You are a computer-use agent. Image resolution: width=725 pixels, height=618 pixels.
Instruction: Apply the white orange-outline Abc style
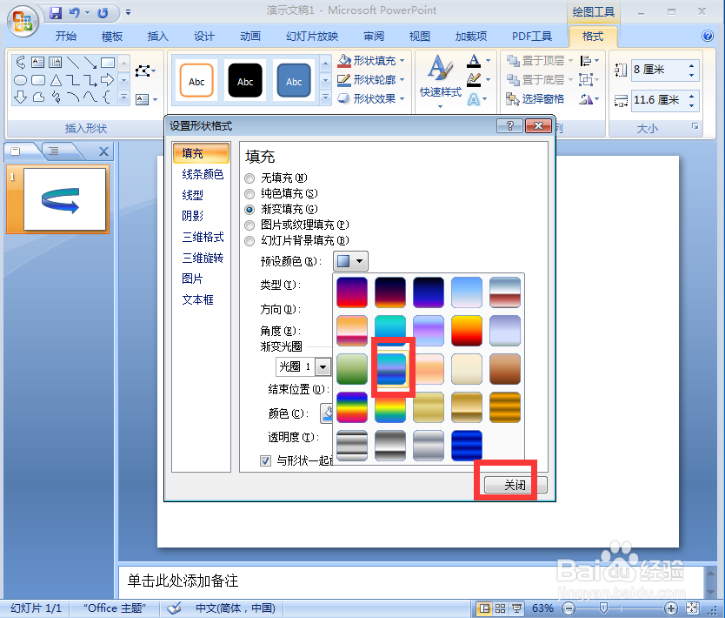pos(196,81)
